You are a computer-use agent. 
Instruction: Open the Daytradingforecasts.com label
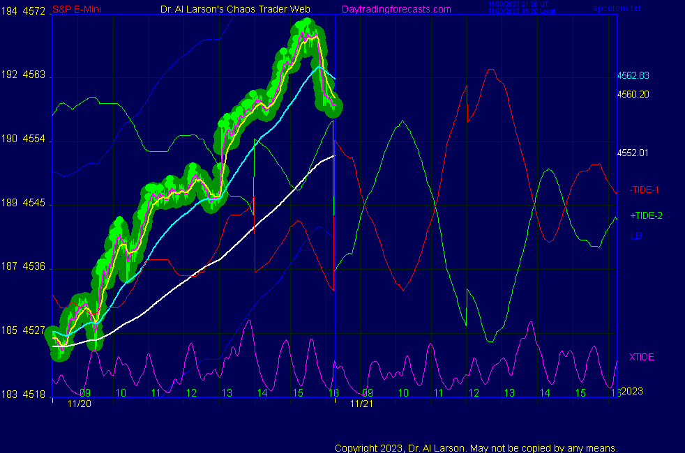396,9
